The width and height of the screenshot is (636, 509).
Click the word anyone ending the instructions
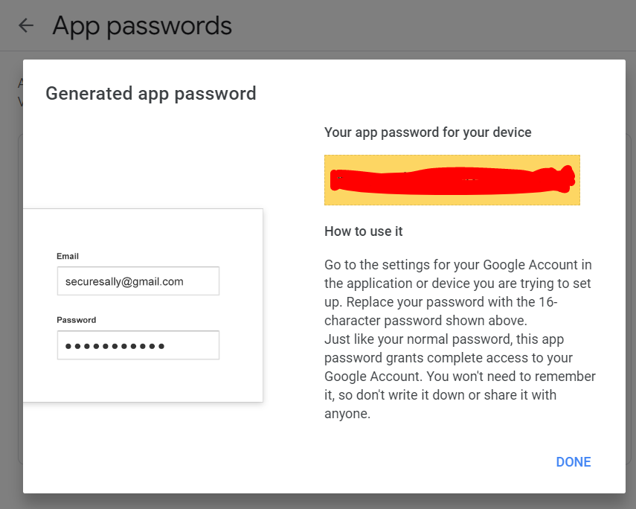tap(347, 414)
